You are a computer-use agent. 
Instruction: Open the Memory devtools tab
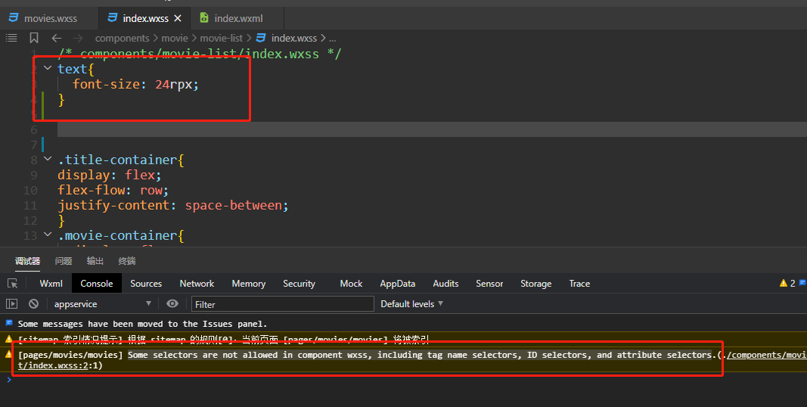tap(249, 284)
